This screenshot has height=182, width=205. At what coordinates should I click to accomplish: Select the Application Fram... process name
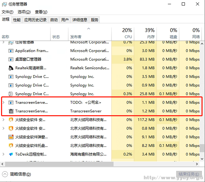[32, 51]
